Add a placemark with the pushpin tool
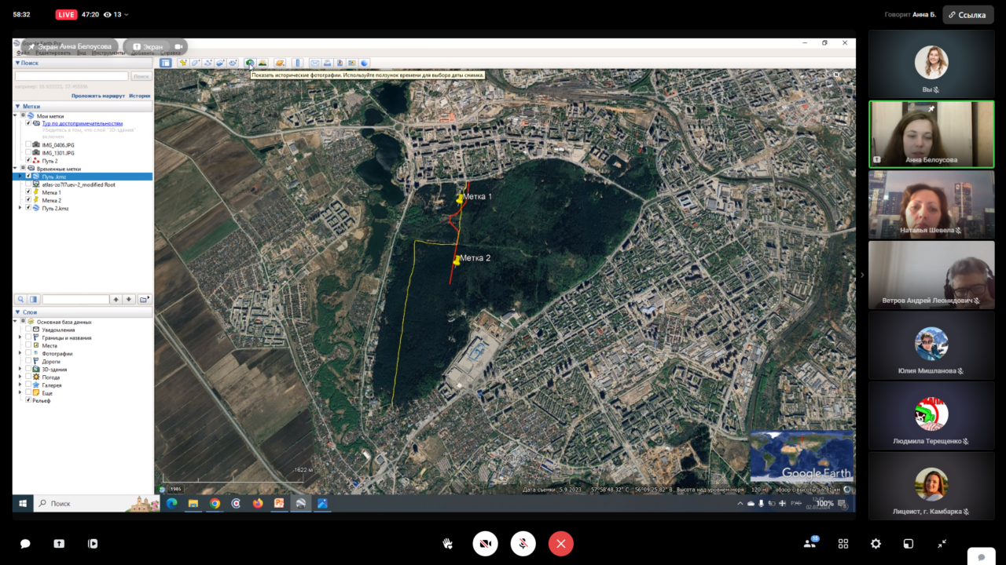This screenshot has height=565, width=1006. point(182,63)
